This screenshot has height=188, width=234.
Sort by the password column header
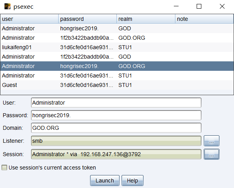pos(87,19)
